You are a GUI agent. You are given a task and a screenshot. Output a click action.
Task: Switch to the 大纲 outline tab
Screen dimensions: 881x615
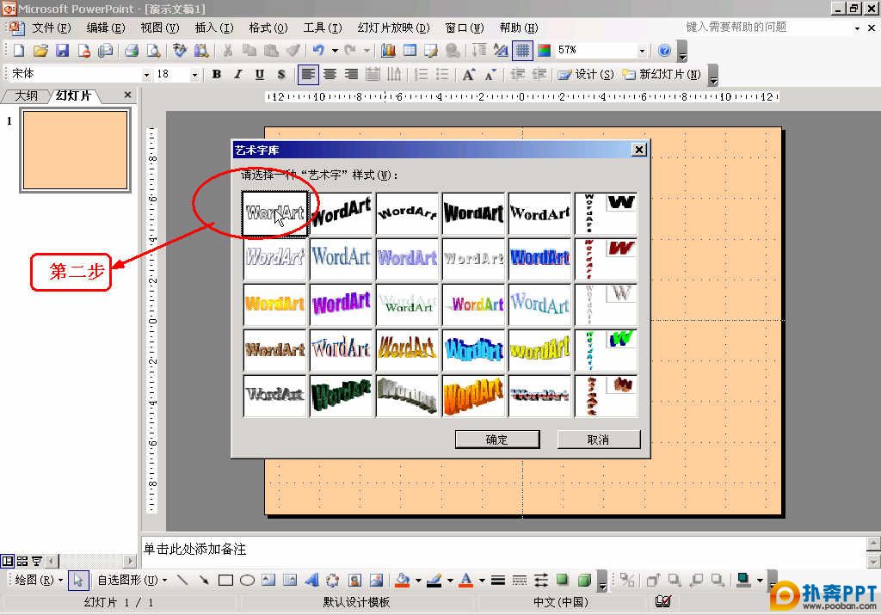coord(25,95)
